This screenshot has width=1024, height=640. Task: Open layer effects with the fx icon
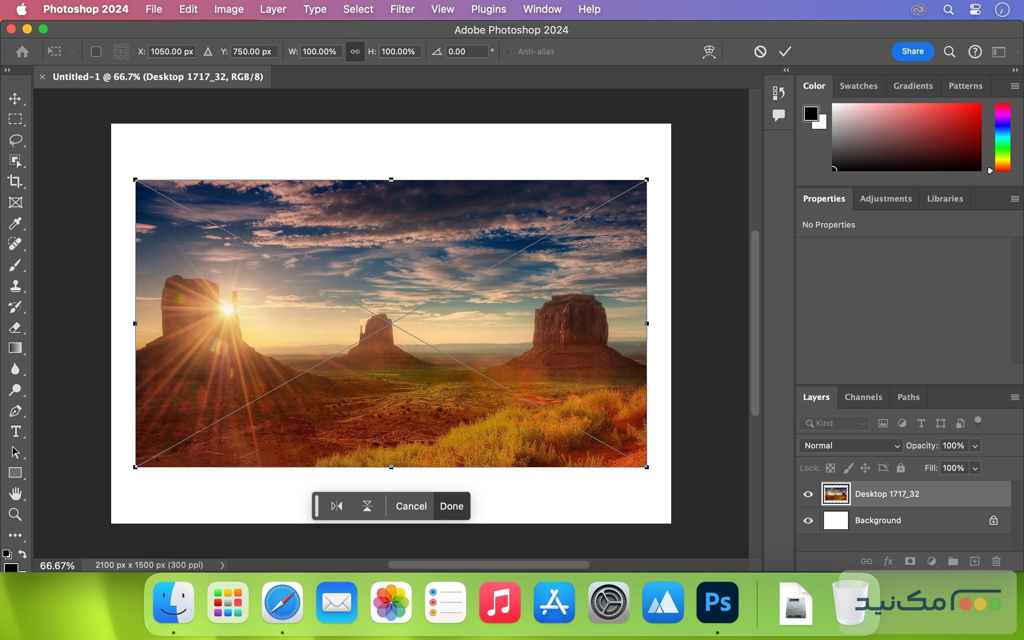(888, 561)
